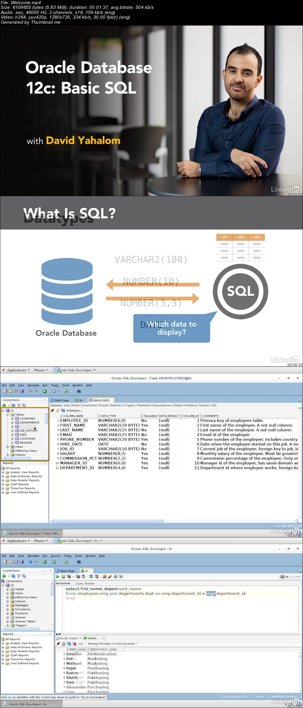303x708 pixels.
Task: Select REGIONS table in Connections tree
Action: (x=26, y=443)
